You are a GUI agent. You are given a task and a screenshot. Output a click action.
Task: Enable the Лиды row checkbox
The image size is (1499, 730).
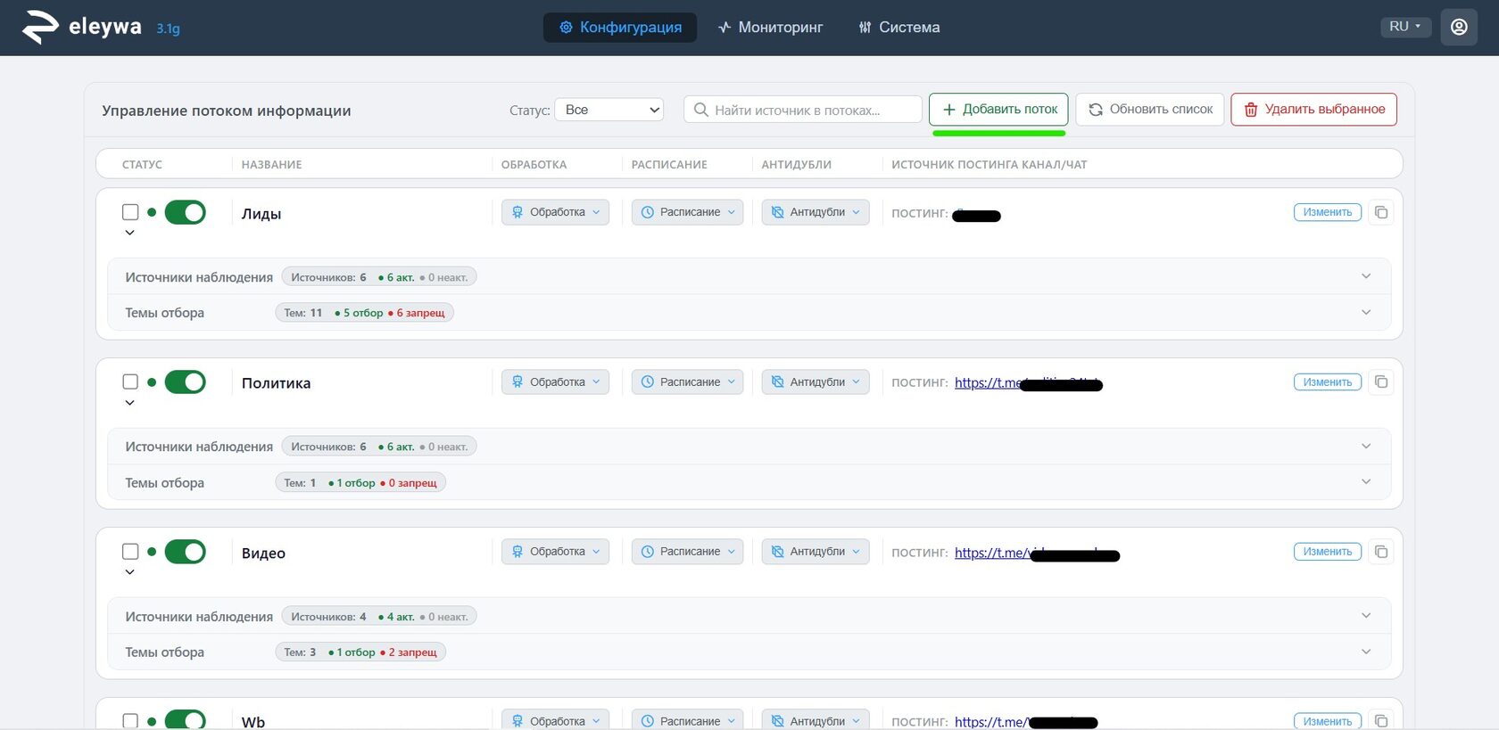(x=130, y=212)
